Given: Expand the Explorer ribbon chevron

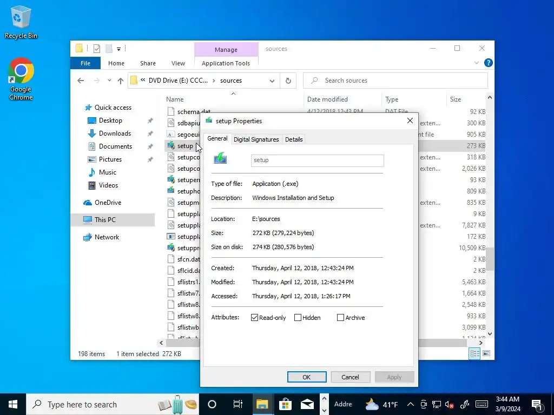Looking at the screenshot, I should [x=476, y=63].
